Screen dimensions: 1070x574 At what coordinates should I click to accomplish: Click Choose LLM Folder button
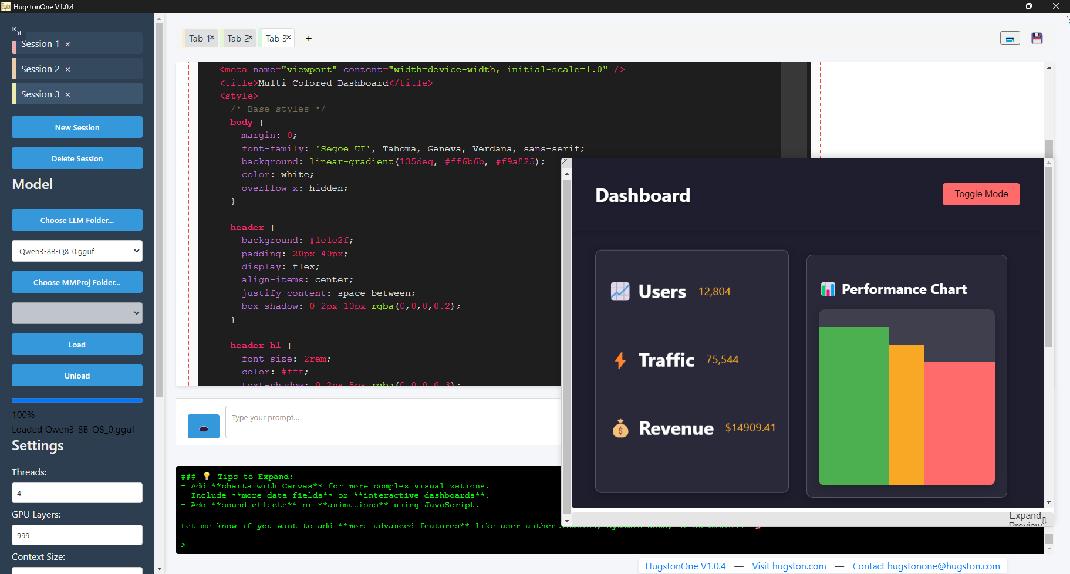tap(77, 220)
